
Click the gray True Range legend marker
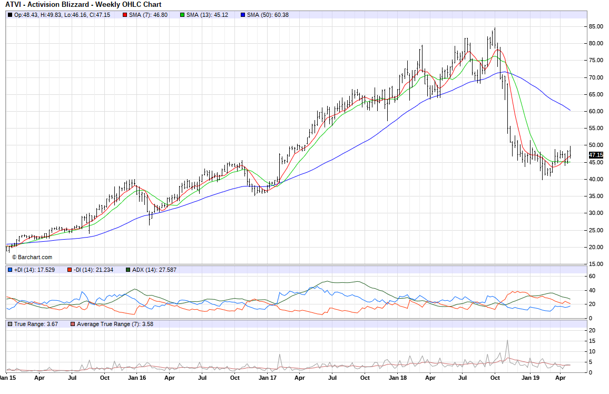click(x=10, y=323)
